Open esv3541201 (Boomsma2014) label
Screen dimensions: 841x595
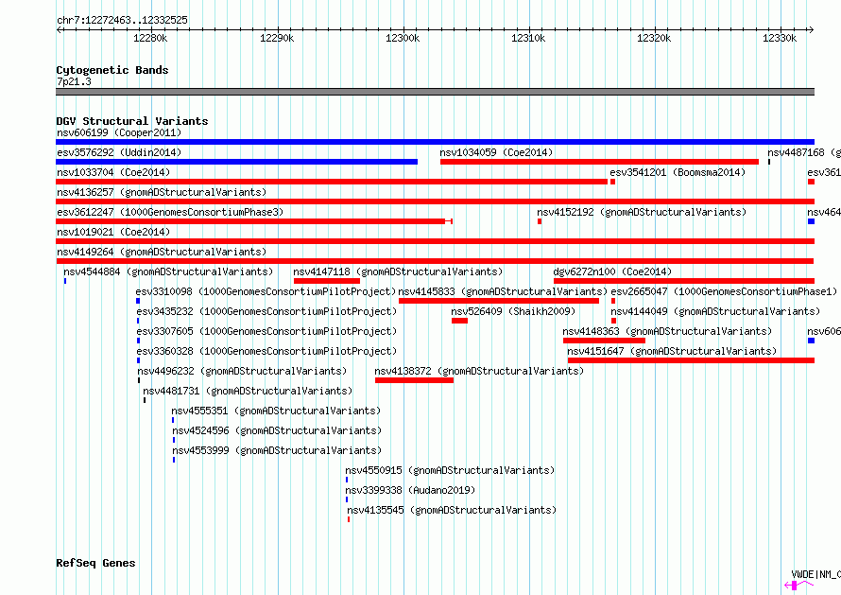[x=678, y=172]
